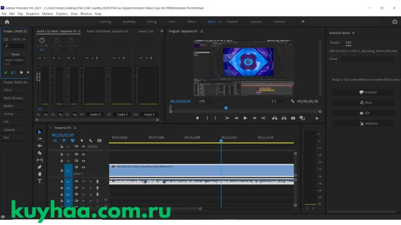The image size is (401, 225).
Task: Select the Ripple Edit tool
Action: pyautogui.click(x=40, y=146)
